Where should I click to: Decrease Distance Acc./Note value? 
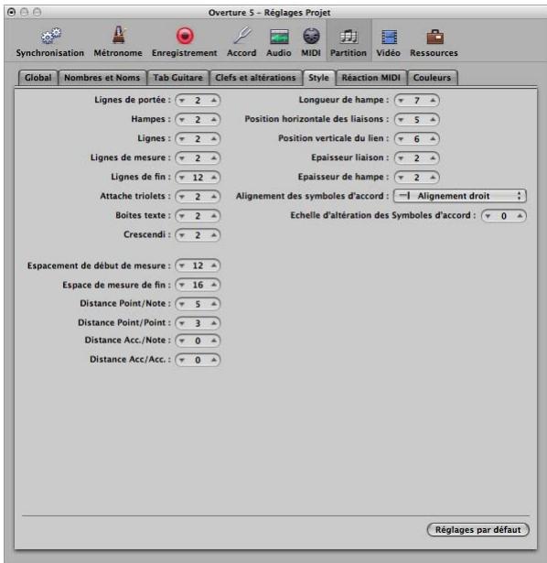point(182,341)
